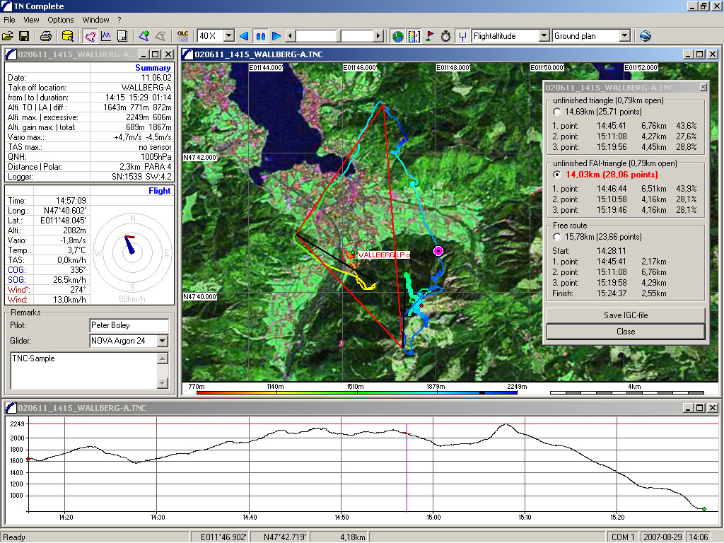The image size is (724, 543).
Task: Click the red WALLBERG LP waypoint label
Action: pos(383,255)
